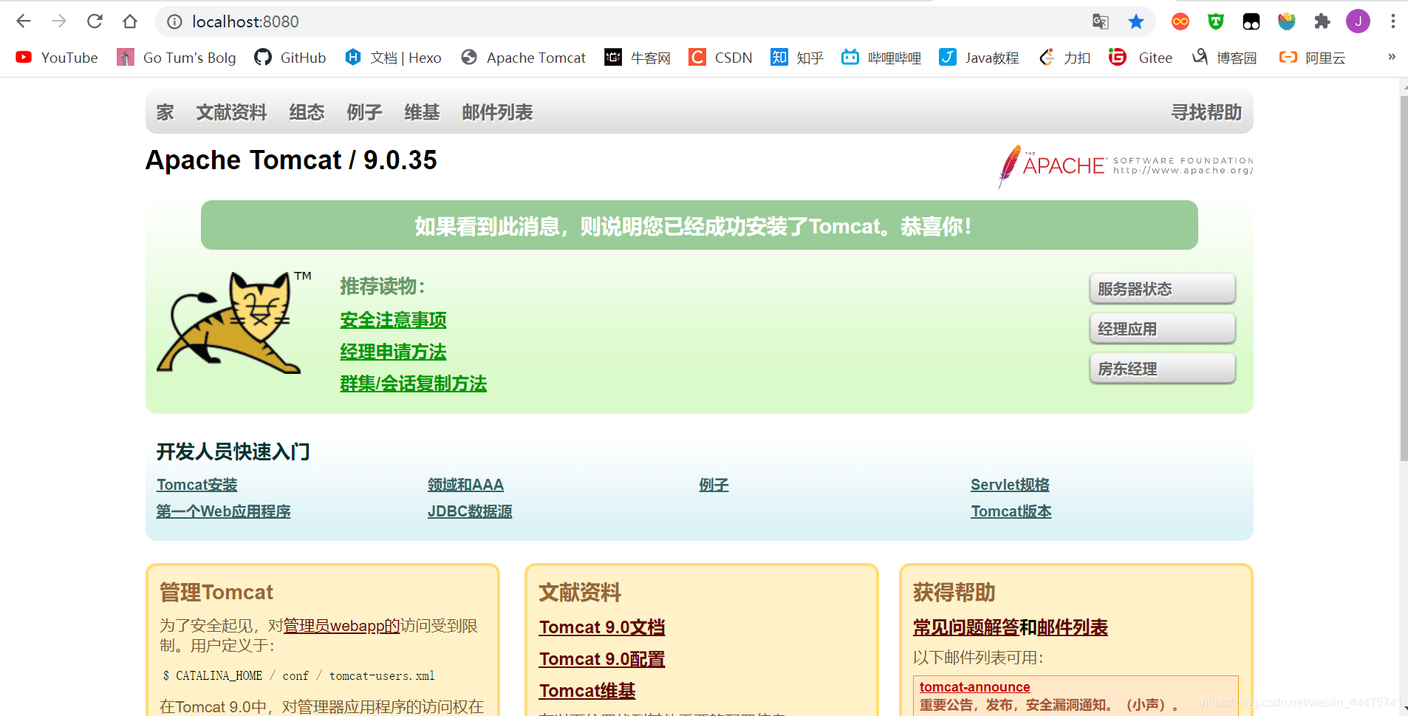Open the 牛客网 bookmark
This screenshot has height=716, width=1408.
click(x=638, y=58)
